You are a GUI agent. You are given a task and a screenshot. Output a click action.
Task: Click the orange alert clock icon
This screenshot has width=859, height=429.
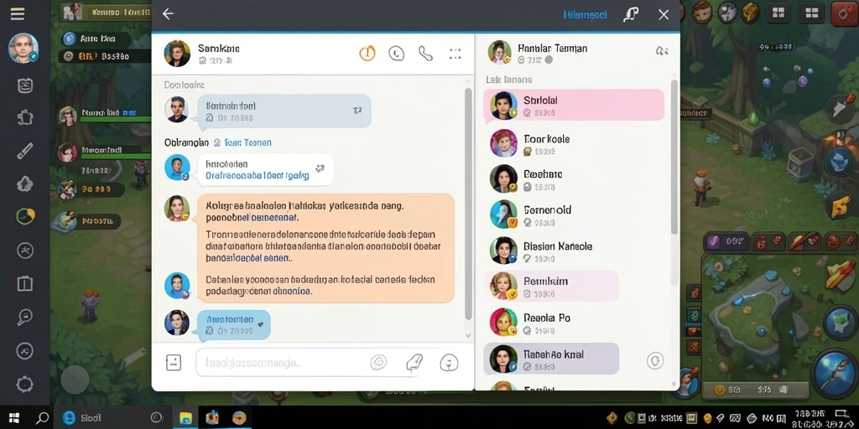[x=367, y=53]
